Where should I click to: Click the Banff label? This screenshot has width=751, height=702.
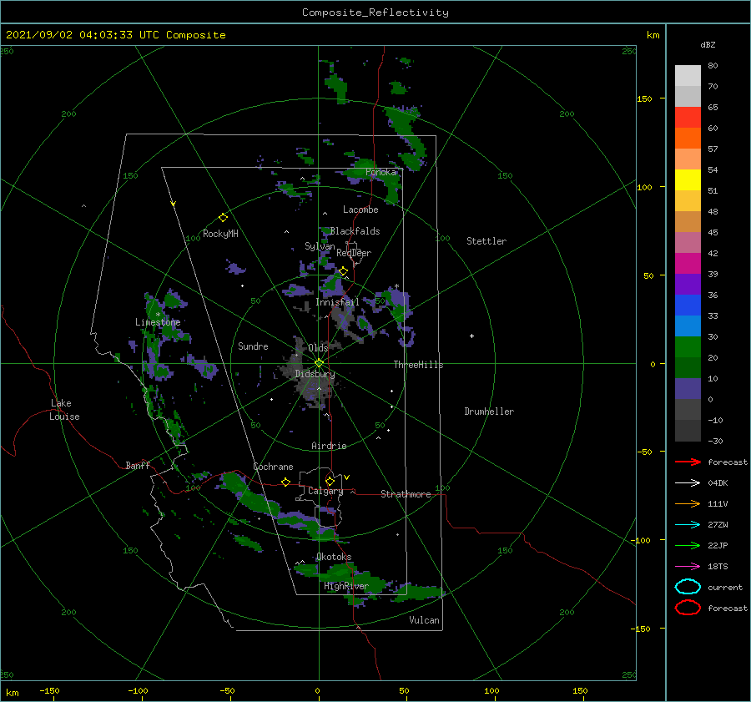point(138,465)
